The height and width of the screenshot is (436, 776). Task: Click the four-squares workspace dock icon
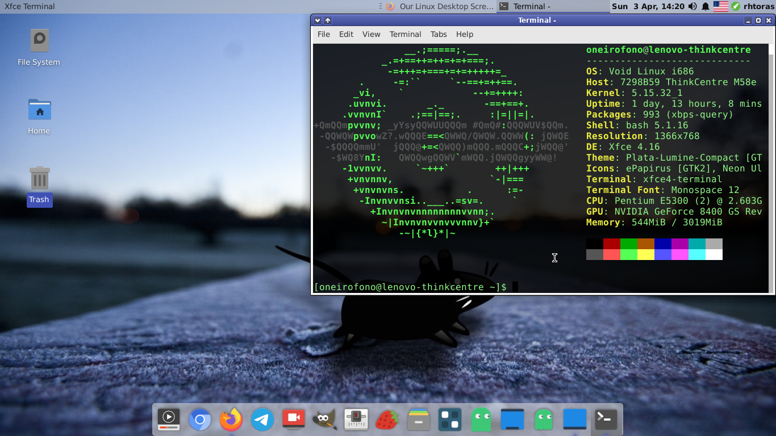(450, 420)
